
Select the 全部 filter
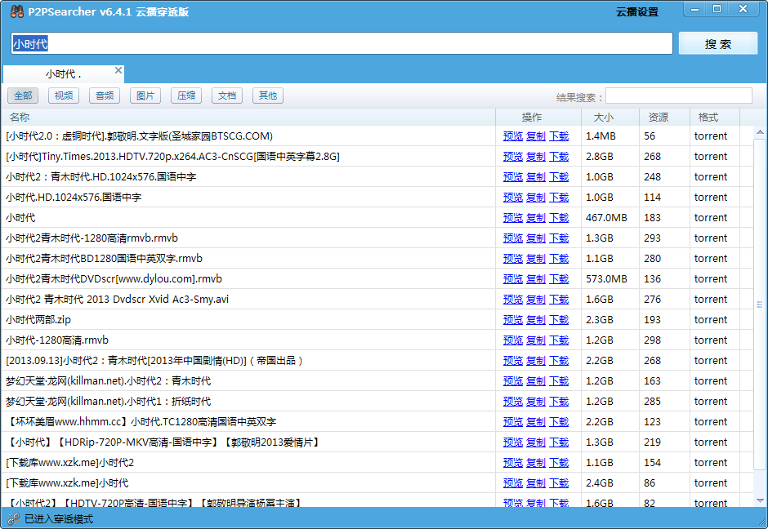point(23,96)
